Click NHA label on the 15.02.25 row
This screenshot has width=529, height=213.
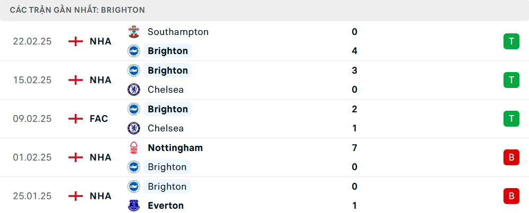pos(100,80)
